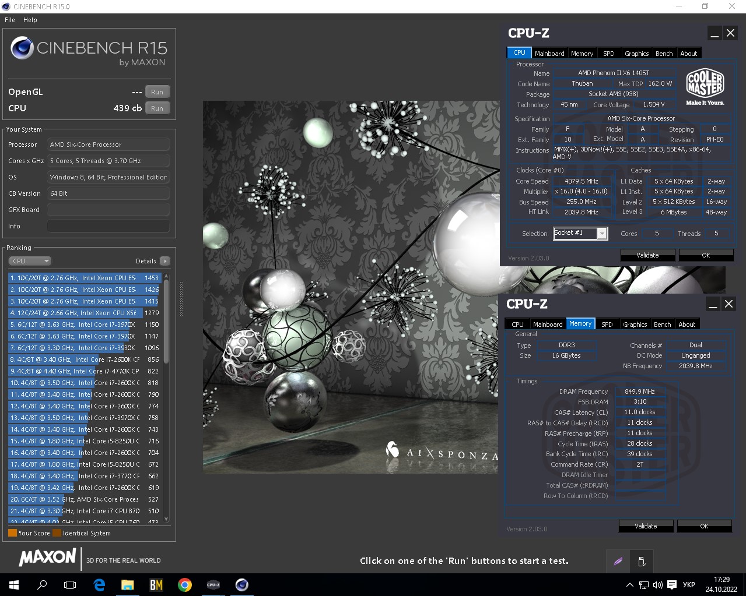This screenshot has height=596, width=746.
Task: Switch to CPU-Z on taskbar
Action: click(213, 584)
